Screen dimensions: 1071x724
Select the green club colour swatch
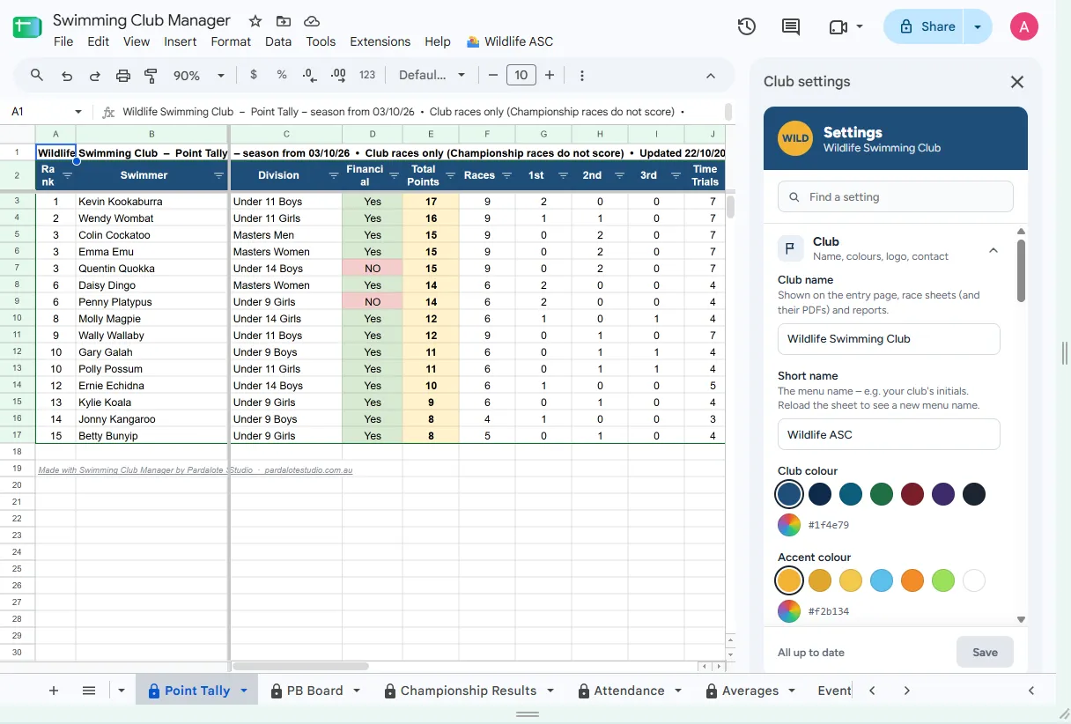point(882,494)
